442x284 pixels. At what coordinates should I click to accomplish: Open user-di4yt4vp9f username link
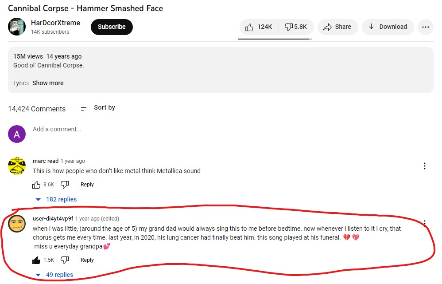pos(53,218)
